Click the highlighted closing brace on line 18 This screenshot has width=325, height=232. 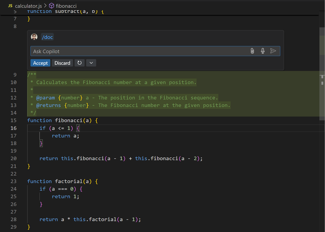click(x=41, y=143)
